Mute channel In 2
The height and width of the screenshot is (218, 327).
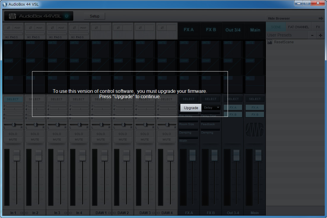[35, 140]
